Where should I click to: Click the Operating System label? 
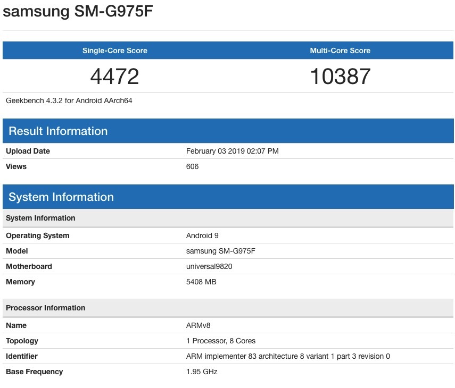tap(38, 235)
